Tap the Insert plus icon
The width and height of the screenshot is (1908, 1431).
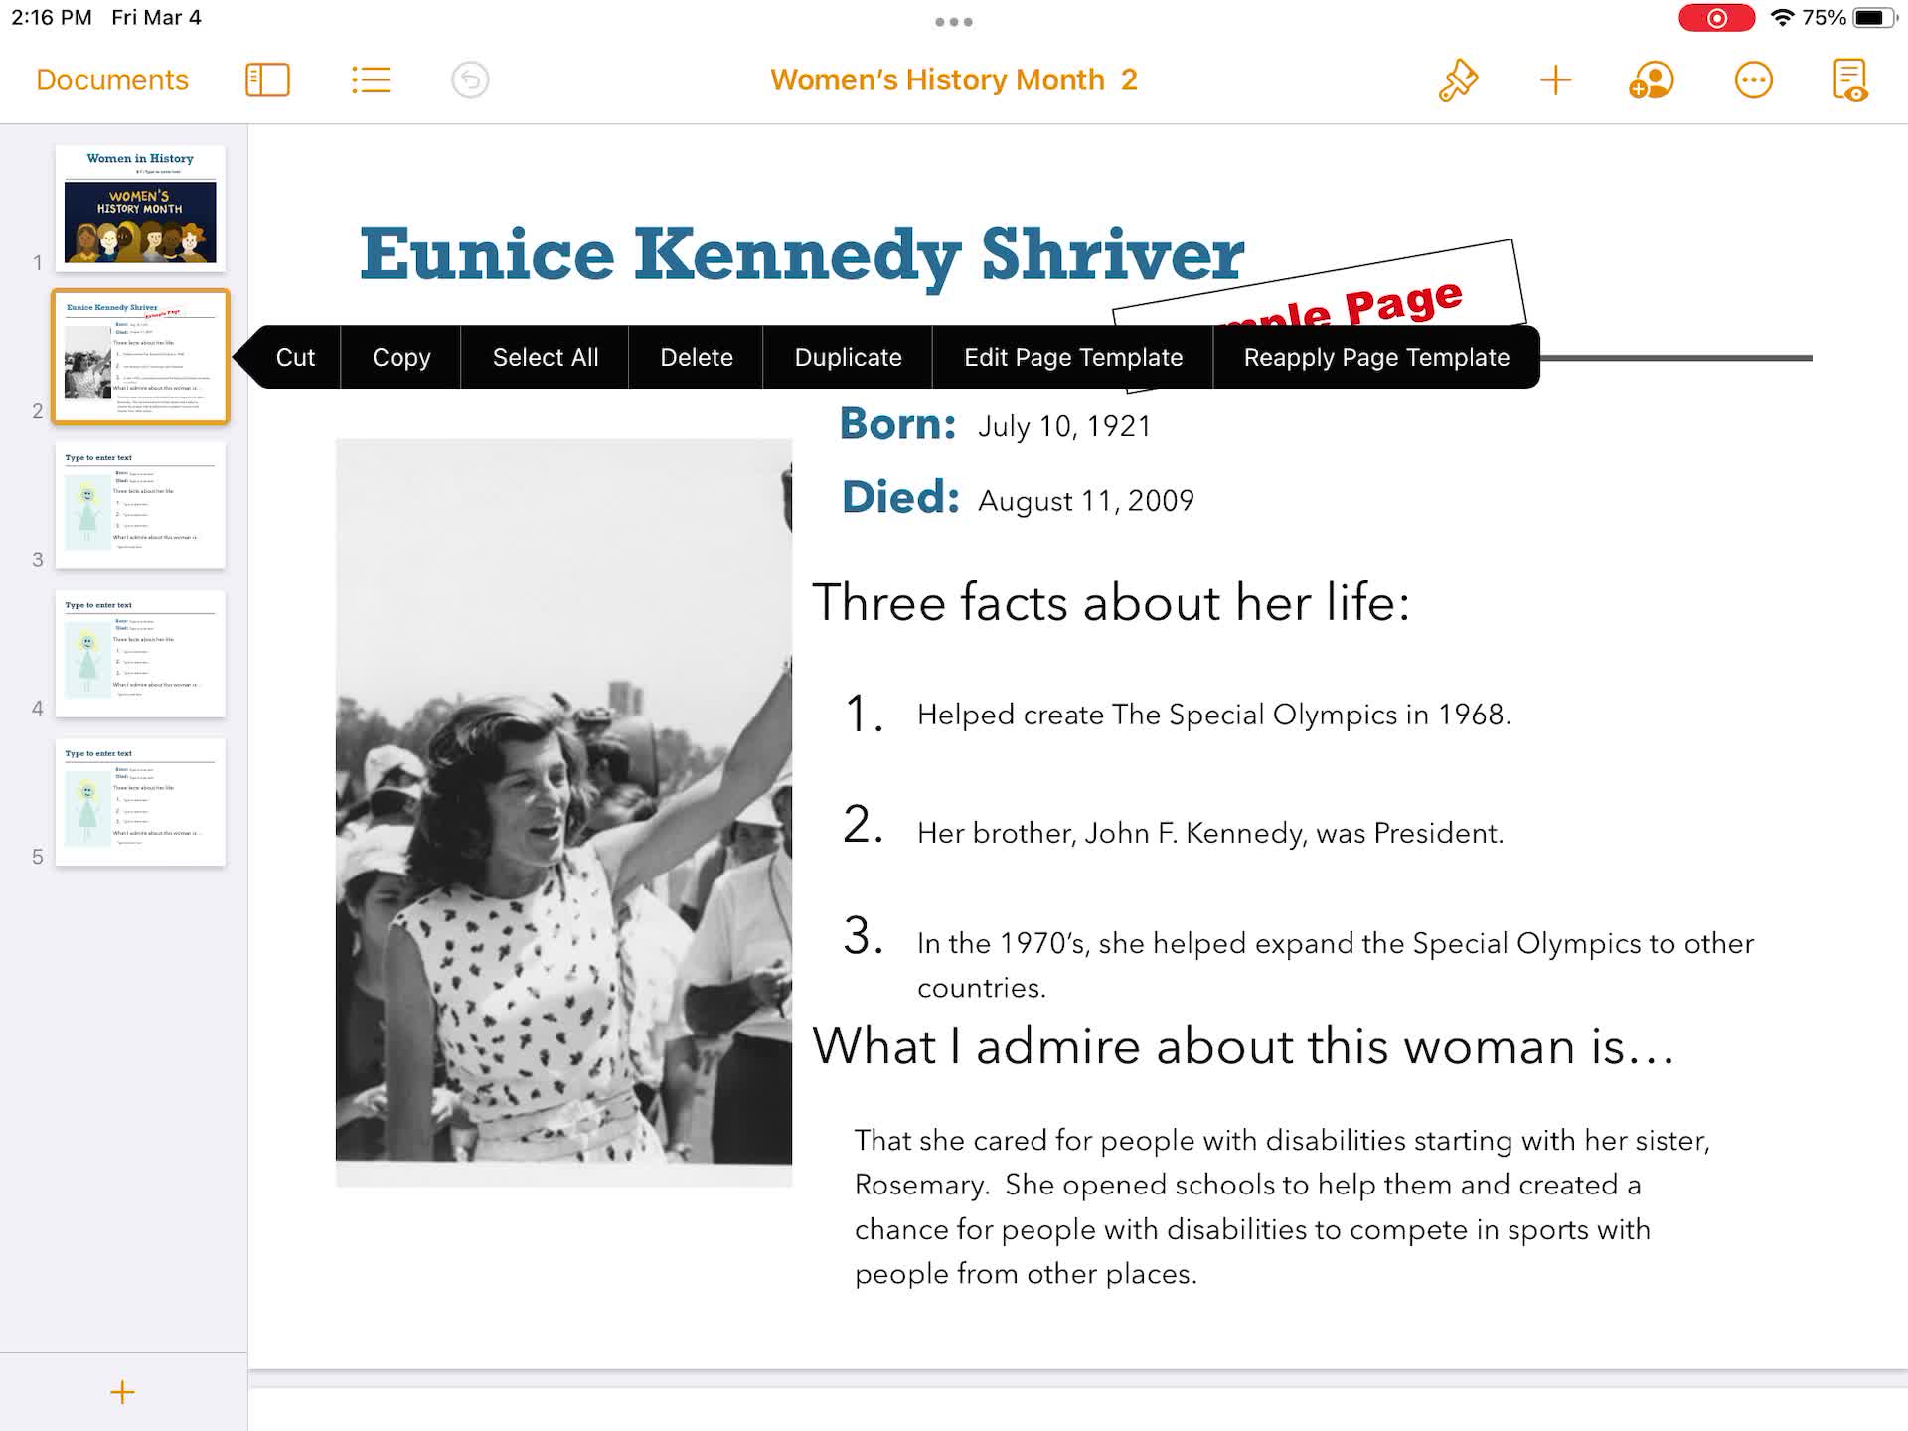[x=1555, y=79]
